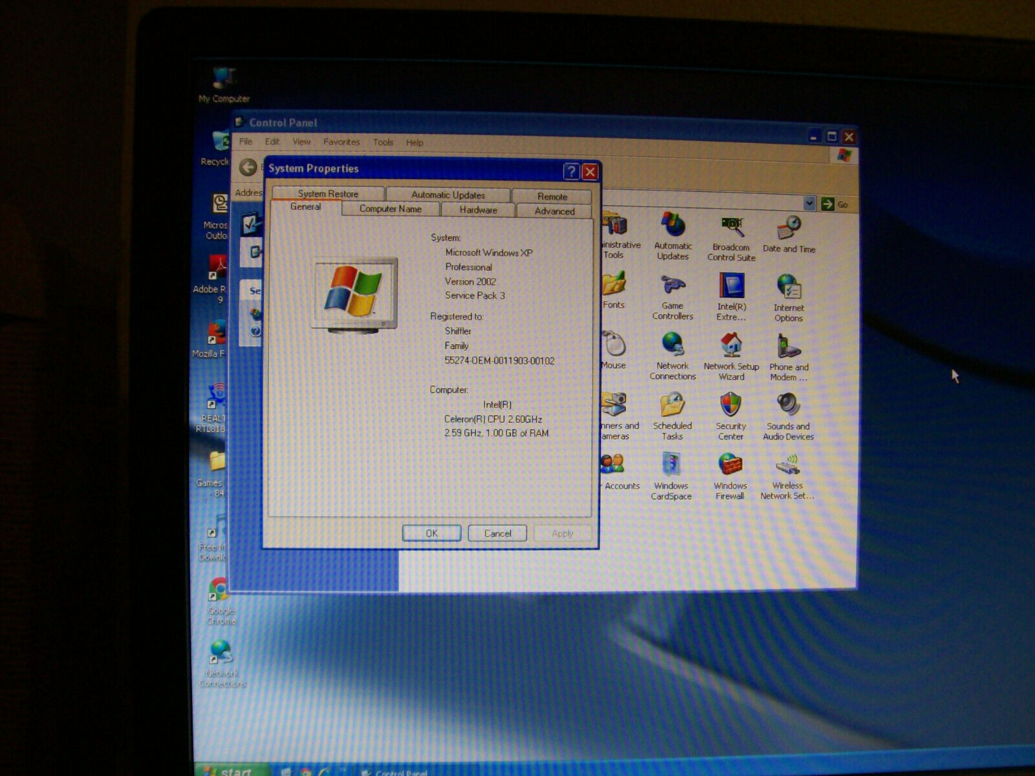Switch to the Advanced tab
Image resolution: width=1035 pixels, height=776 pixels.
click(554, 211)
